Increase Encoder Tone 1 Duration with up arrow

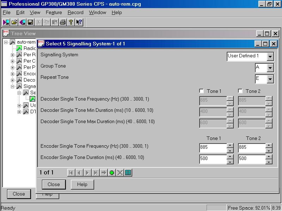[230, 157]
